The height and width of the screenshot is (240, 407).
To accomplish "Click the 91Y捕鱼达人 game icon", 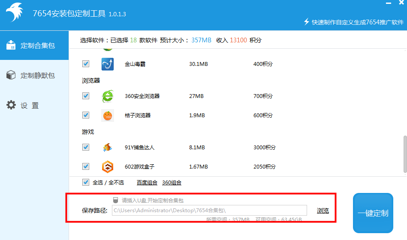I will tap(107, 148).
